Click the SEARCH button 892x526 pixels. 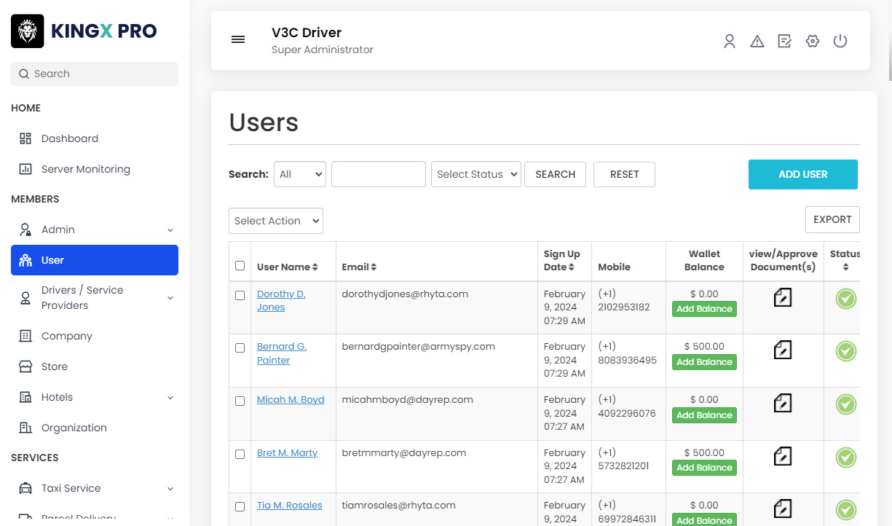click(x=555, y=174)
